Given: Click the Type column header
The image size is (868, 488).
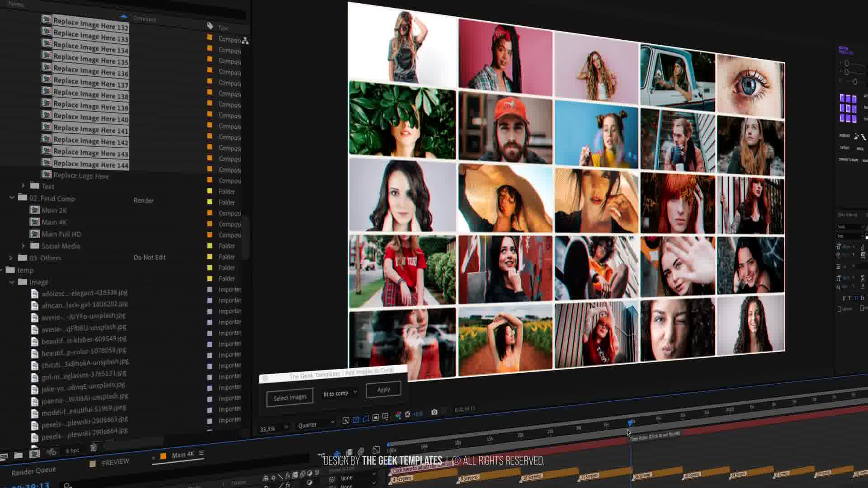Looking at the screenshot, I should tap(223, 28).
